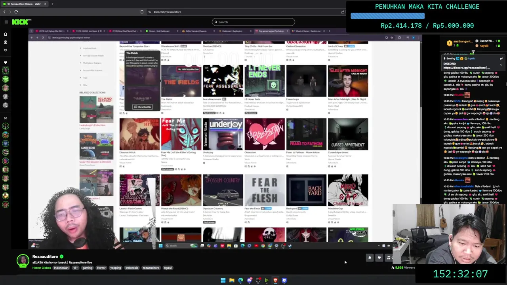Switch to Daftar Transaksi Saweria tab
507x285 pixels.
197,31
